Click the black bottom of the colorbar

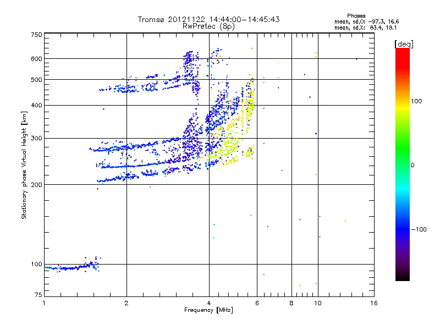(x=403, y=277)
